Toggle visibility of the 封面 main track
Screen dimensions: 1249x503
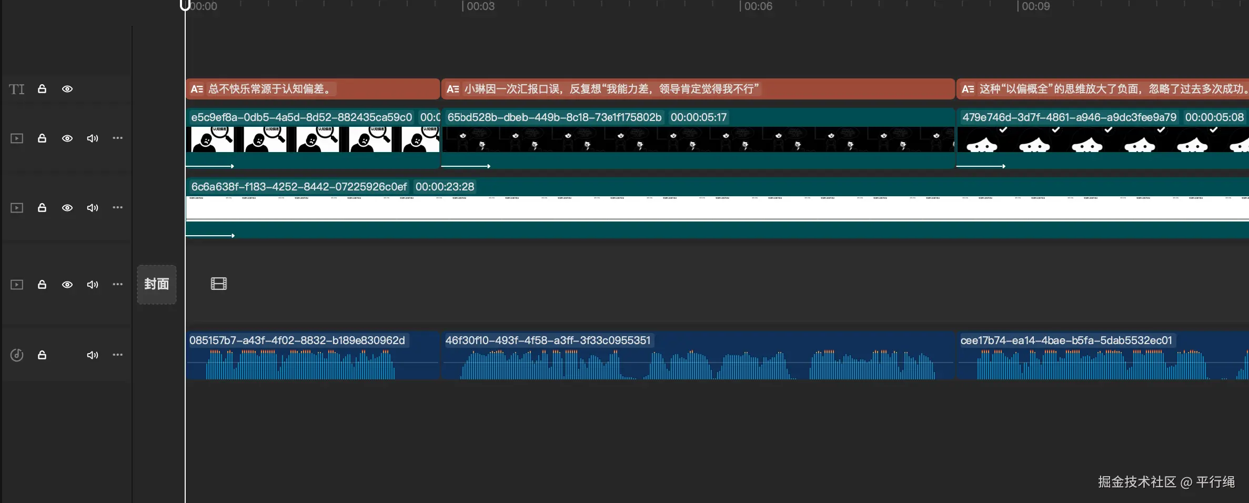pyautogui.click(x=67, y=285)
